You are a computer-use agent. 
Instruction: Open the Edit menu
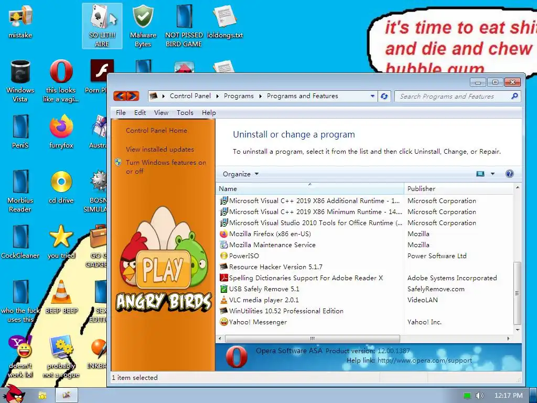[x=139, y=113]
